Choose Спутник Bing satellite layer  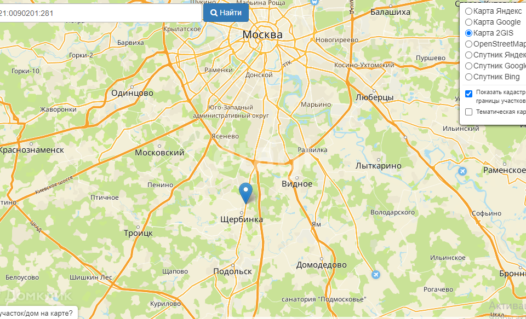click(468, 77)
